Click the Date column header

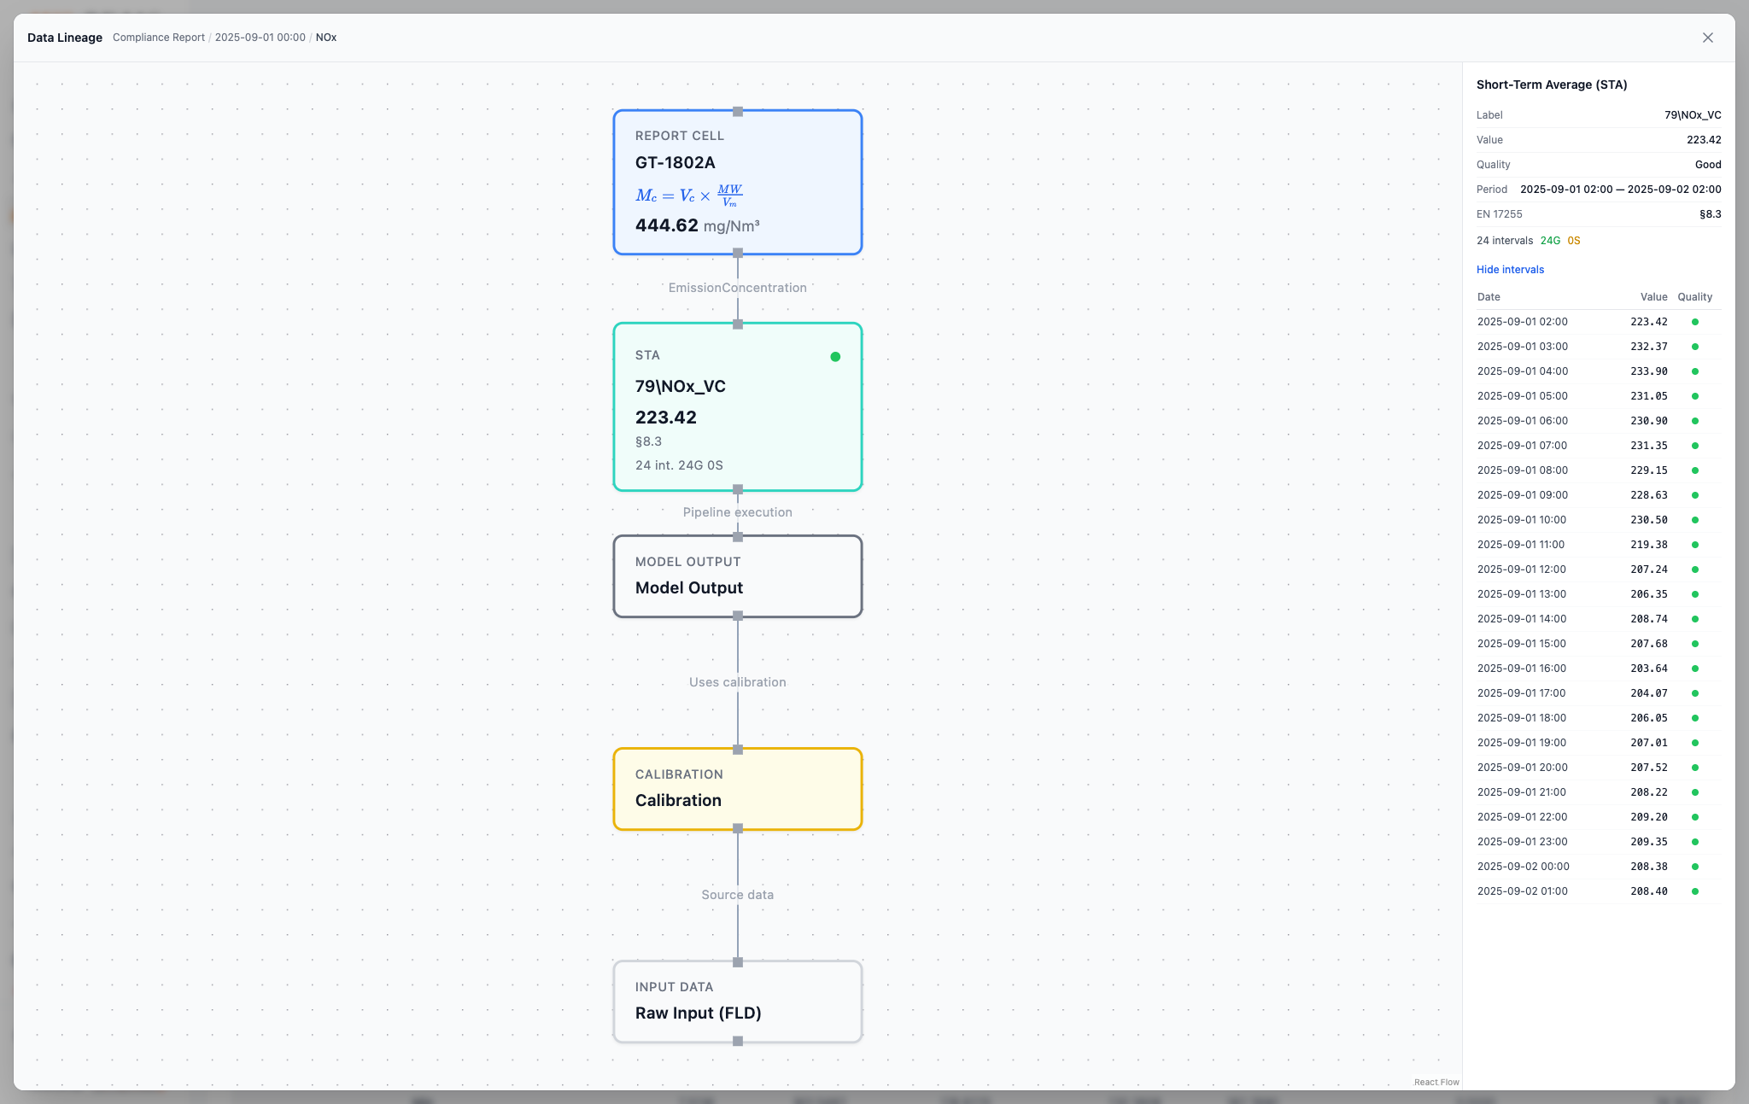pos(1489,297)
